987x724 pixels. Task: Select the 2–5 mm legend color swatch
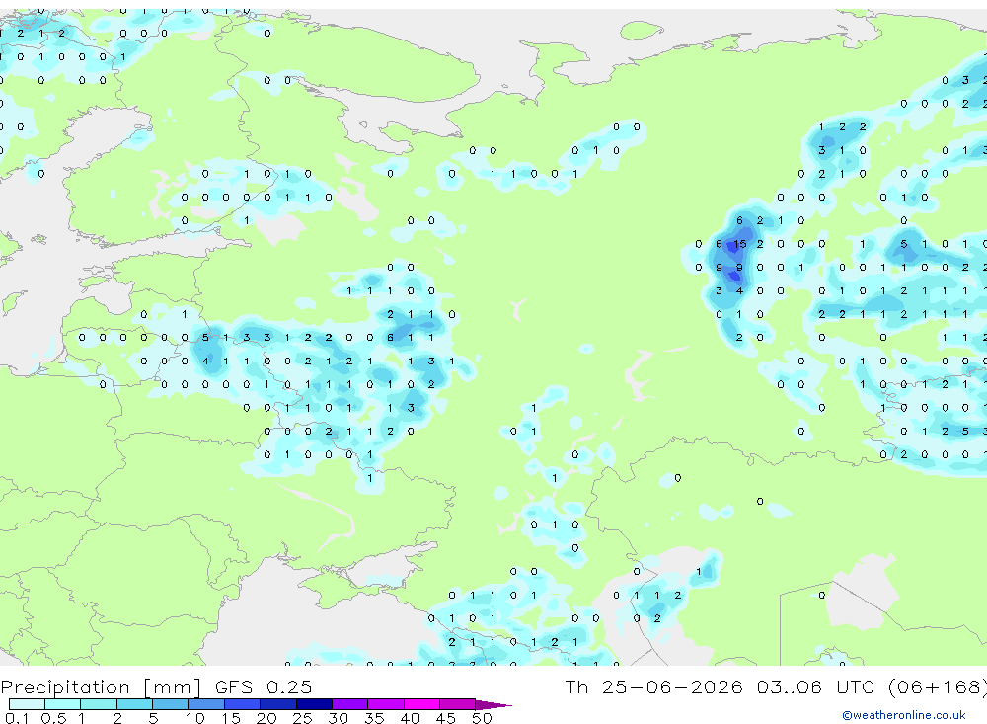(x=134, y=704)
